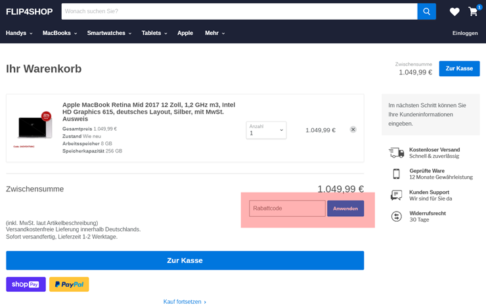This screenshot has height=307, width=486.
Task: Click the Kostenloser Versand truck icon
Action: (x=397, y=153)
